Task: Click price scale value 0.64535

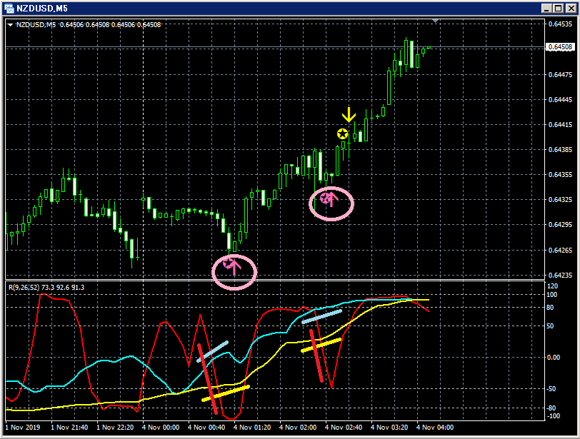Action: pos(560,24)
